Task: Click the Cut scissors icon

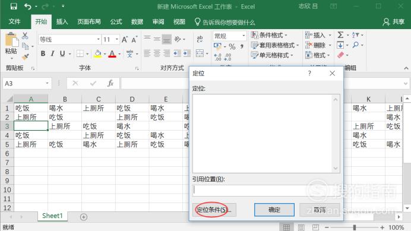Action: [x=25, y=36]
